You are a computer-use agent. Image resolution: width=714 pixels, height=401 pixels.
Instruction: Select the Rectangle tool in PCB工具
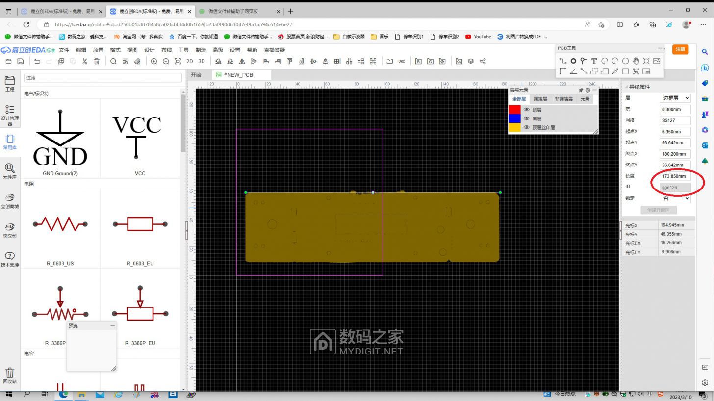[x=625, y=71]
